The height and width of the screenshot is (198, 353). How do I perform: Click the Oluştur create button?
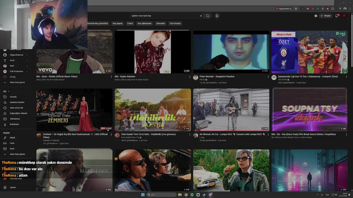coord(325,16)
